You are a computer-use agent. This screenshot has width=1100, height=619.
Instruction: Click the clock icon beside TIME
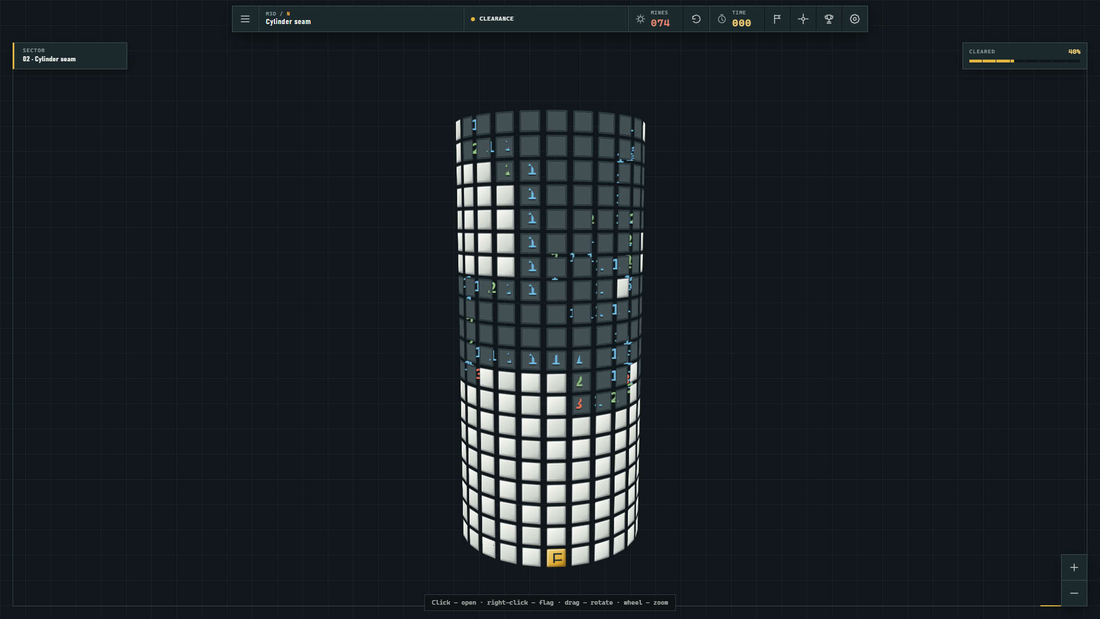point(722,19)
